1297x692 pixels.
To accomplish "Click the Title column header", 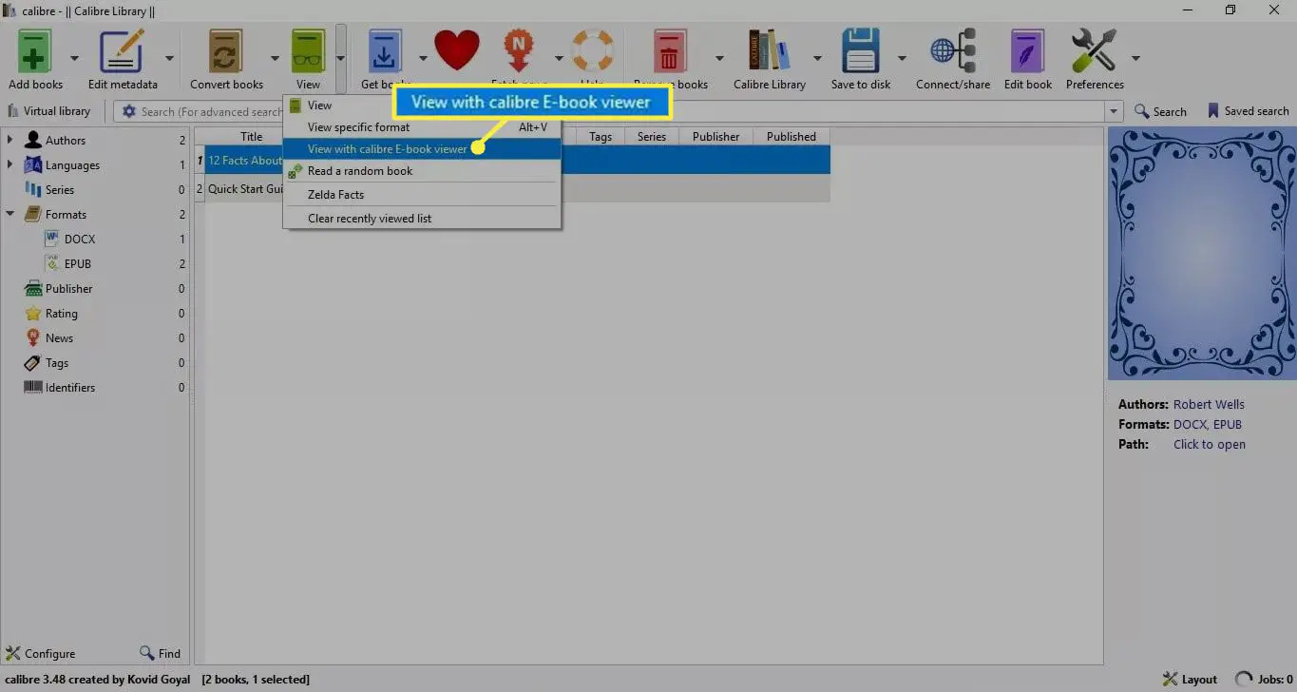I will [251, 136].
